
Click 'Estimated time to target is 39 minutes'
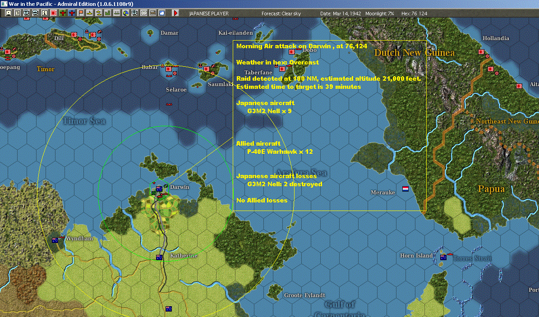[x=299, y=87]
